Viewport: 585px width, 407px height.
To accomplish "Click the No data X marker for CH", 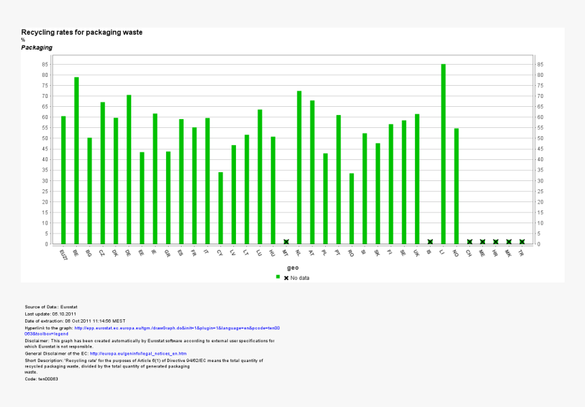I will click(x=469, y=242).
